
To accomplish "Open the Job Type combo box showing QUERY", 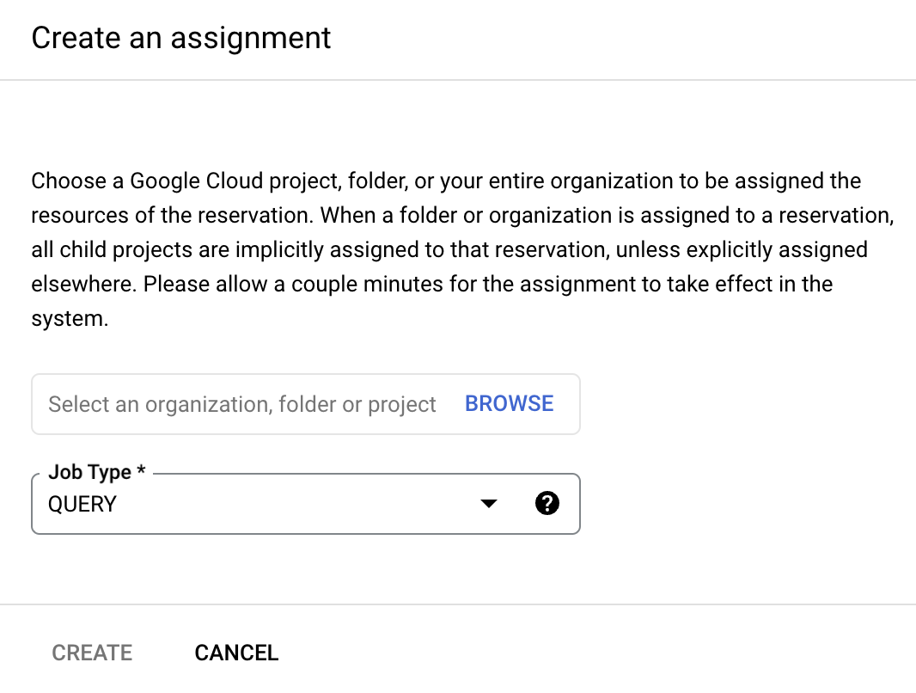I will point(258,504).
